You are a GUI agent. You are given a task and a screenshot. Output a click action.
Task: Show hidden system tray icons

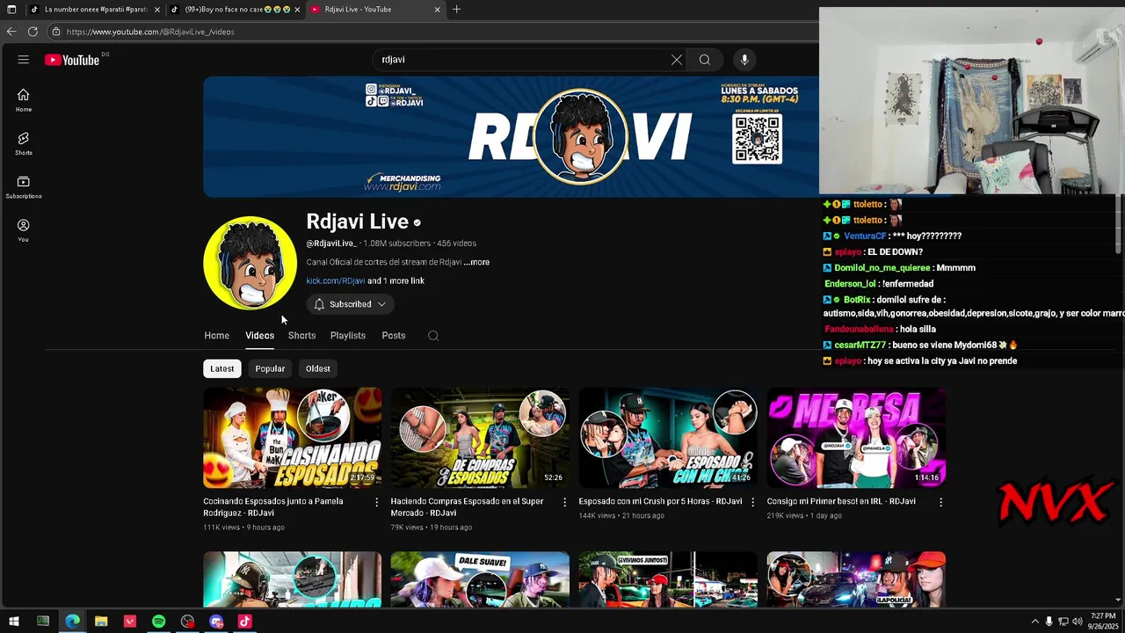(x=1034, y=622)
